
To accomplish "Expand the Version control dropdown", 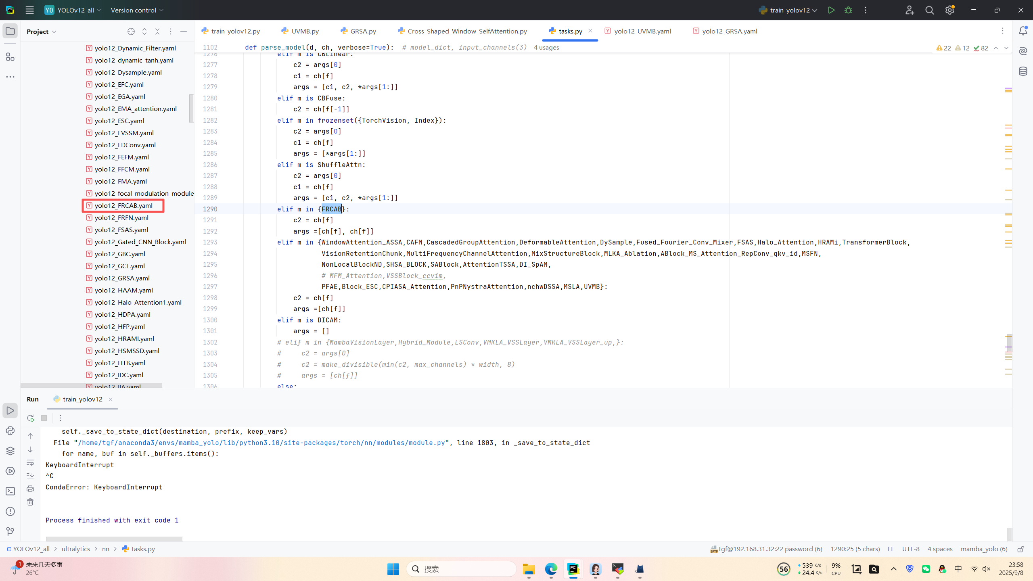I will (137, 10).
